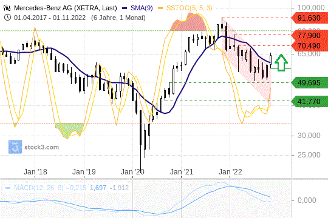
Task: Click the candlestick chart type icon
Action: coord(7,8)
